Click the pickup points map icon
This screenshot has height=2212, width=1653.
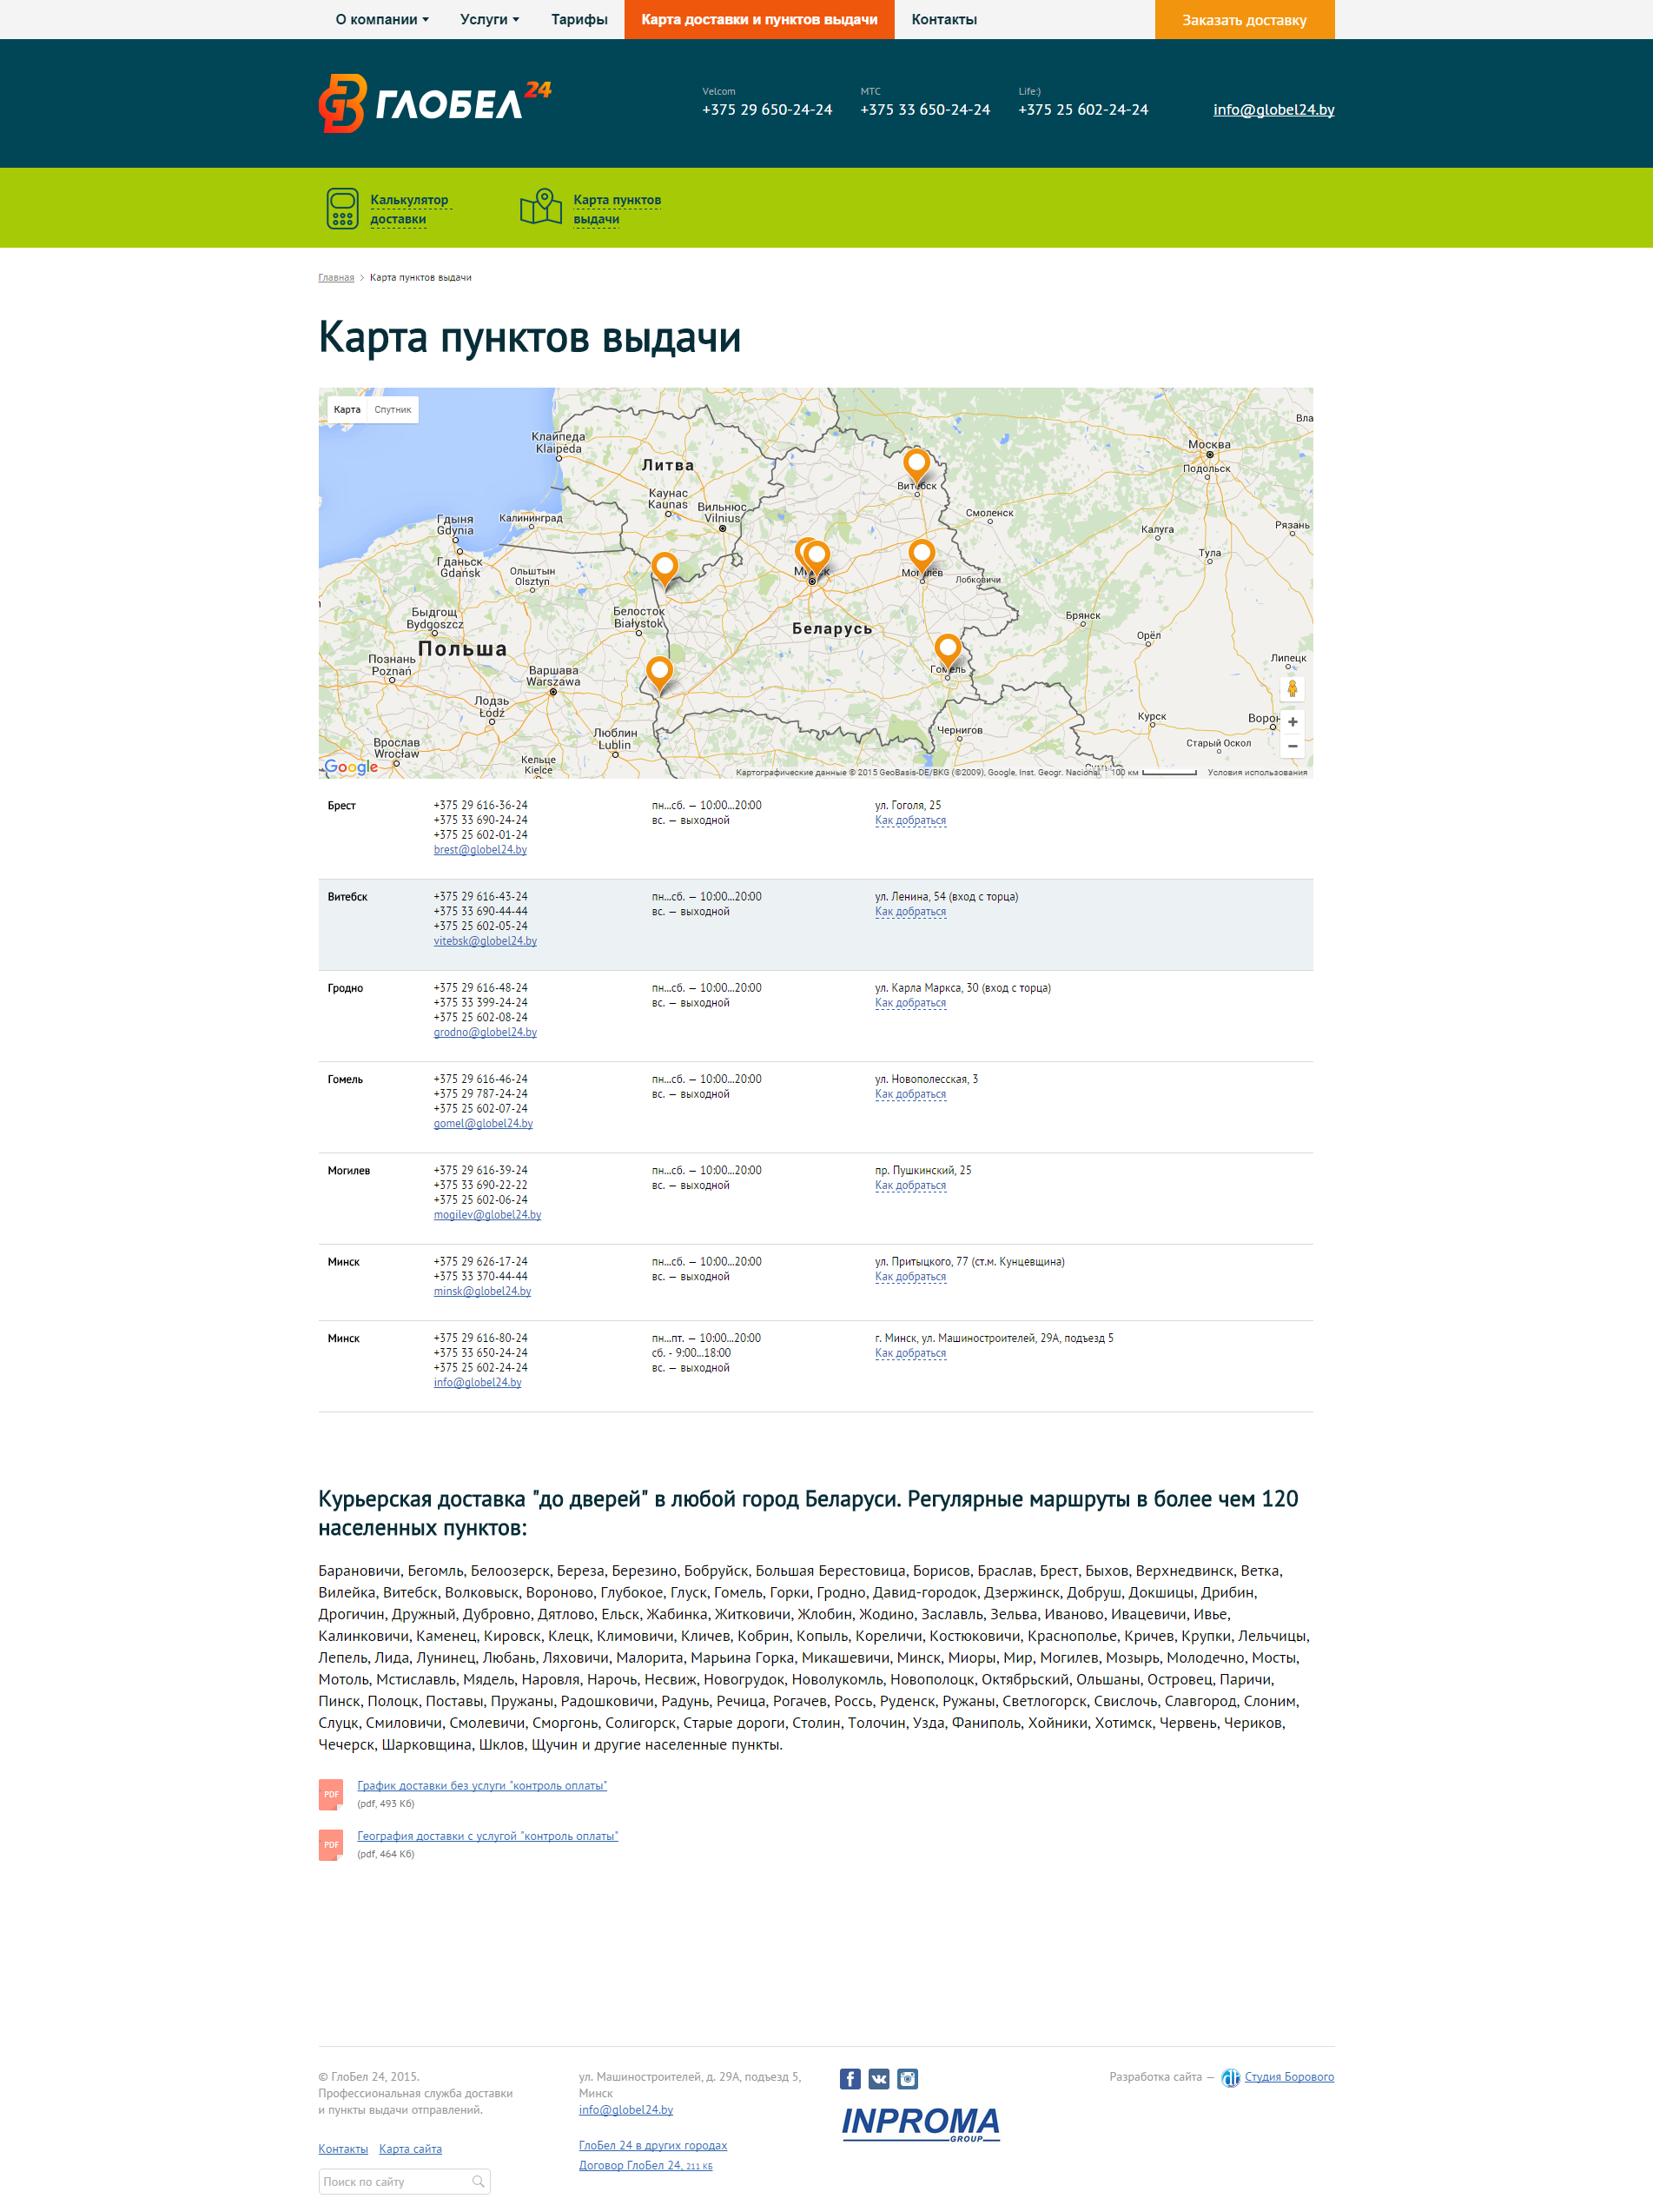pos(540,207)
